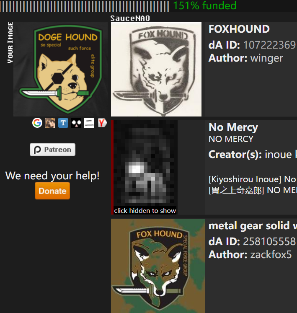Search the image with IQDB anime-face icon
Image resolution: width=297 pixels, height=313 pixels.
(50, 123)
